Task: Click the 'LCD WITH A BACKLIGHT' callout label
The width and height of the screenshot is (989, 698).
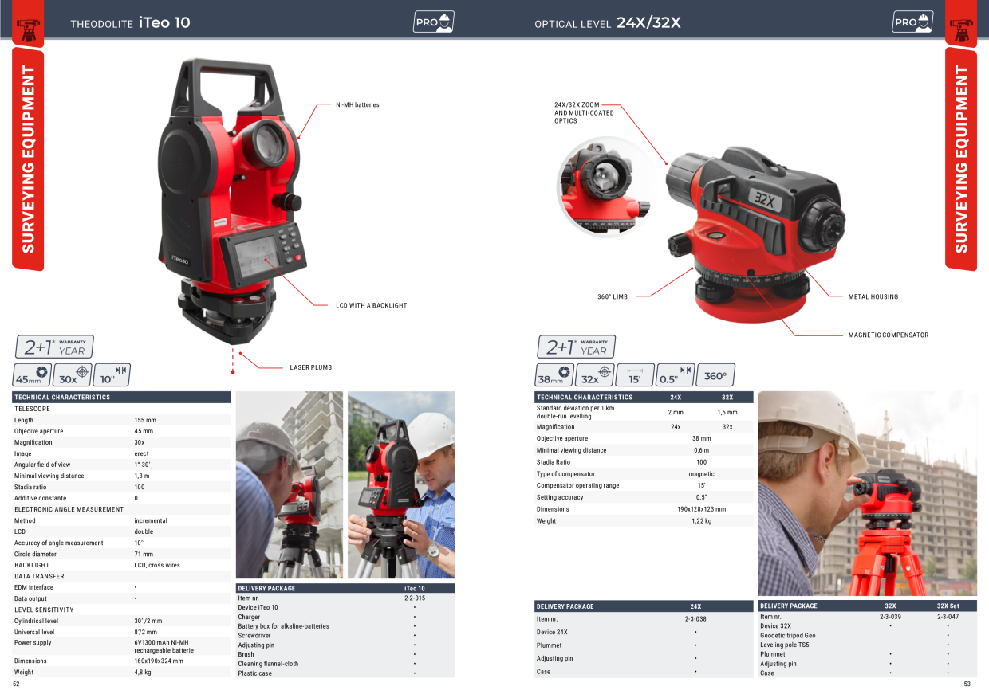Action: [x=372, y=305]
